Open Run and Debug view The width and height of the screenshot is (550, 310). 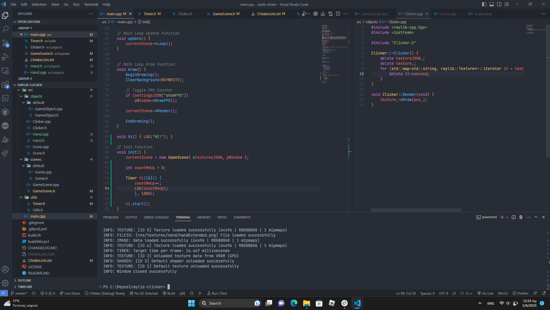coord(5,57)
